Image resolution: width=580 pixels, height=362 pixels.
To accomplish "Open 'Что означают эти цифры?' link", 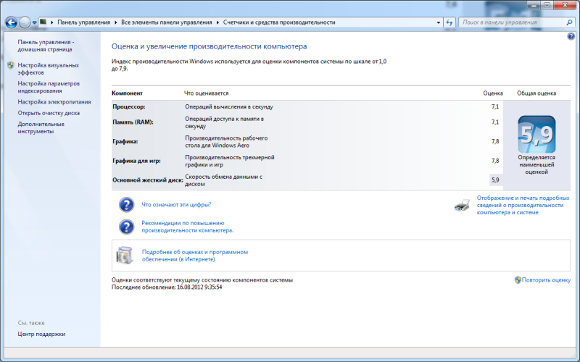I will 176,205.
